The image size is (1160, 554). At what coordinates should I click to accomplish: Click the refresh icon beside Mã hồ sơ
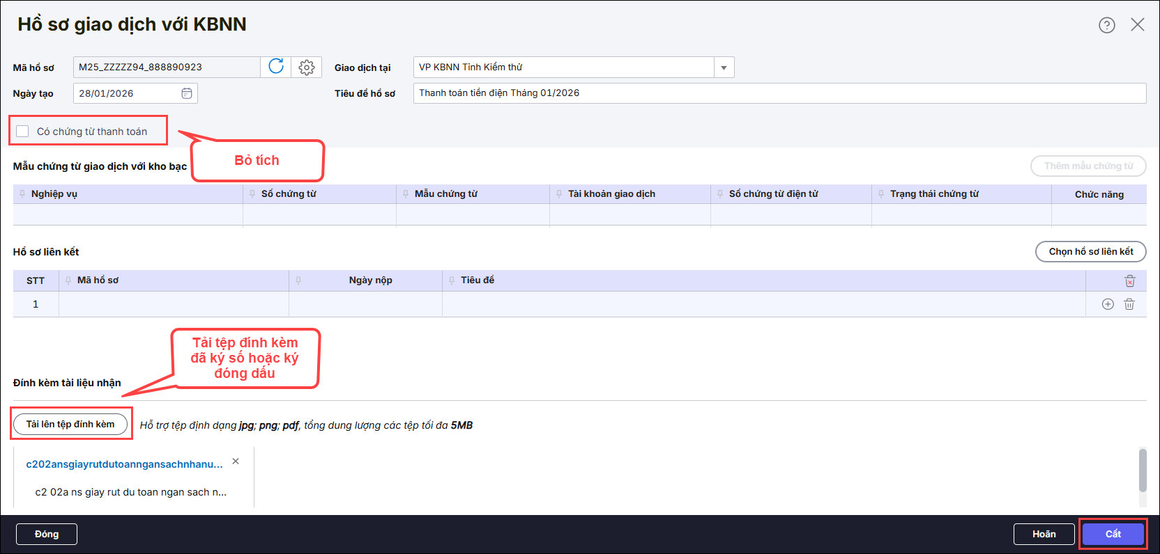point(276,67)
